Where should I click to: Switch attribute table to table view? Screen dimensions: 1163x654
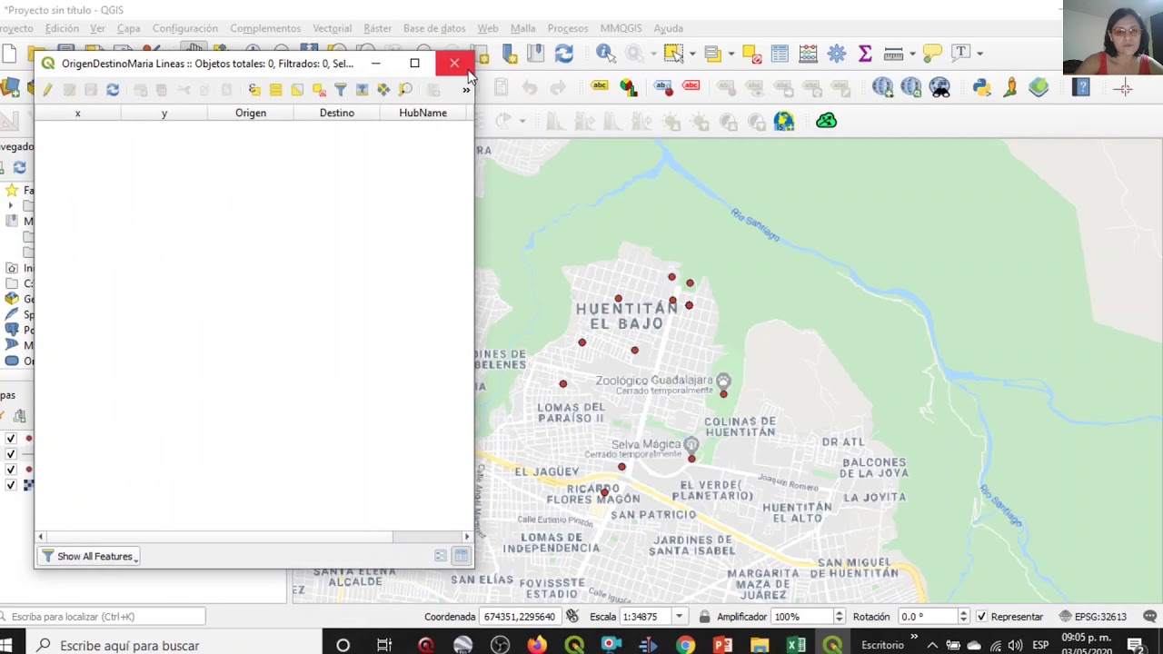[461, 556]
